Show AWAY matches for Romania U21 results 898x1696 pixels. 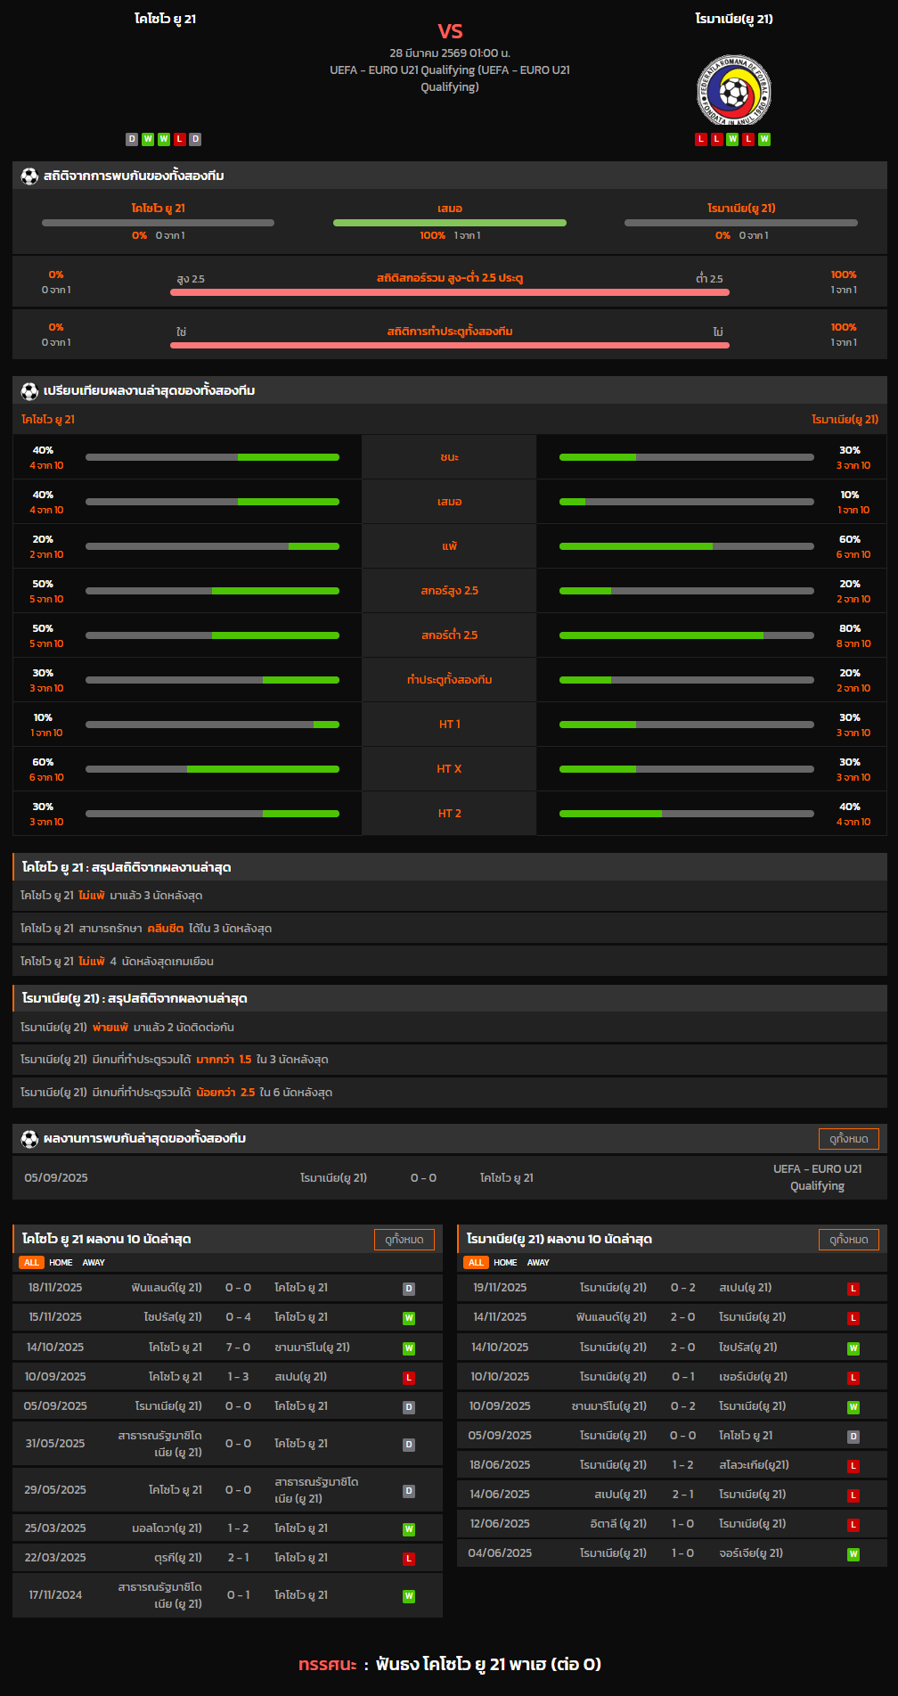click(538, 1263)
